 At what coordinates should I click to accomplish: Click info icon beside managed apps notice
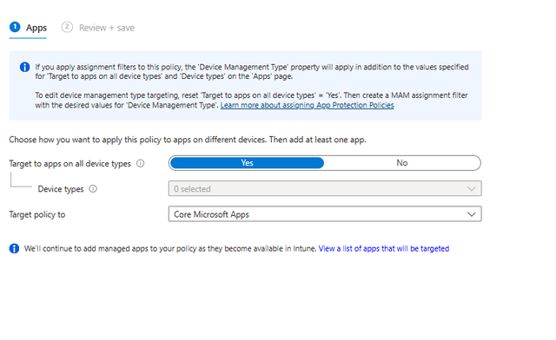coord(14,249)
